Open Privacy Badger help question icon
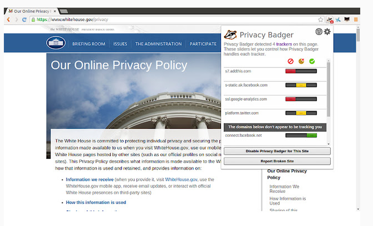This screenshot has width=373, height=226. click(x=319, y=31)
